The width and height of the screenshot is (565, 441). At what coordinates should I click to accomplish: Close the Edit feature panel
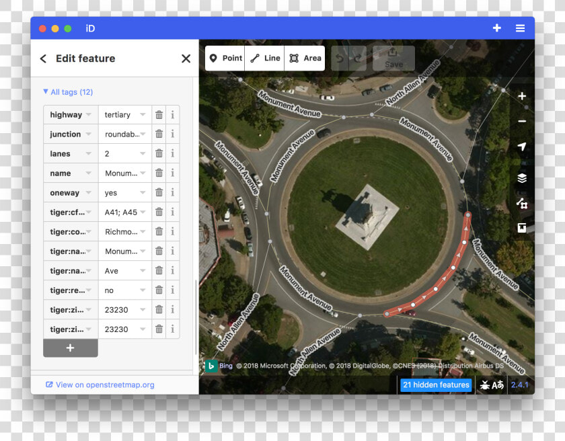pos(186,58)
